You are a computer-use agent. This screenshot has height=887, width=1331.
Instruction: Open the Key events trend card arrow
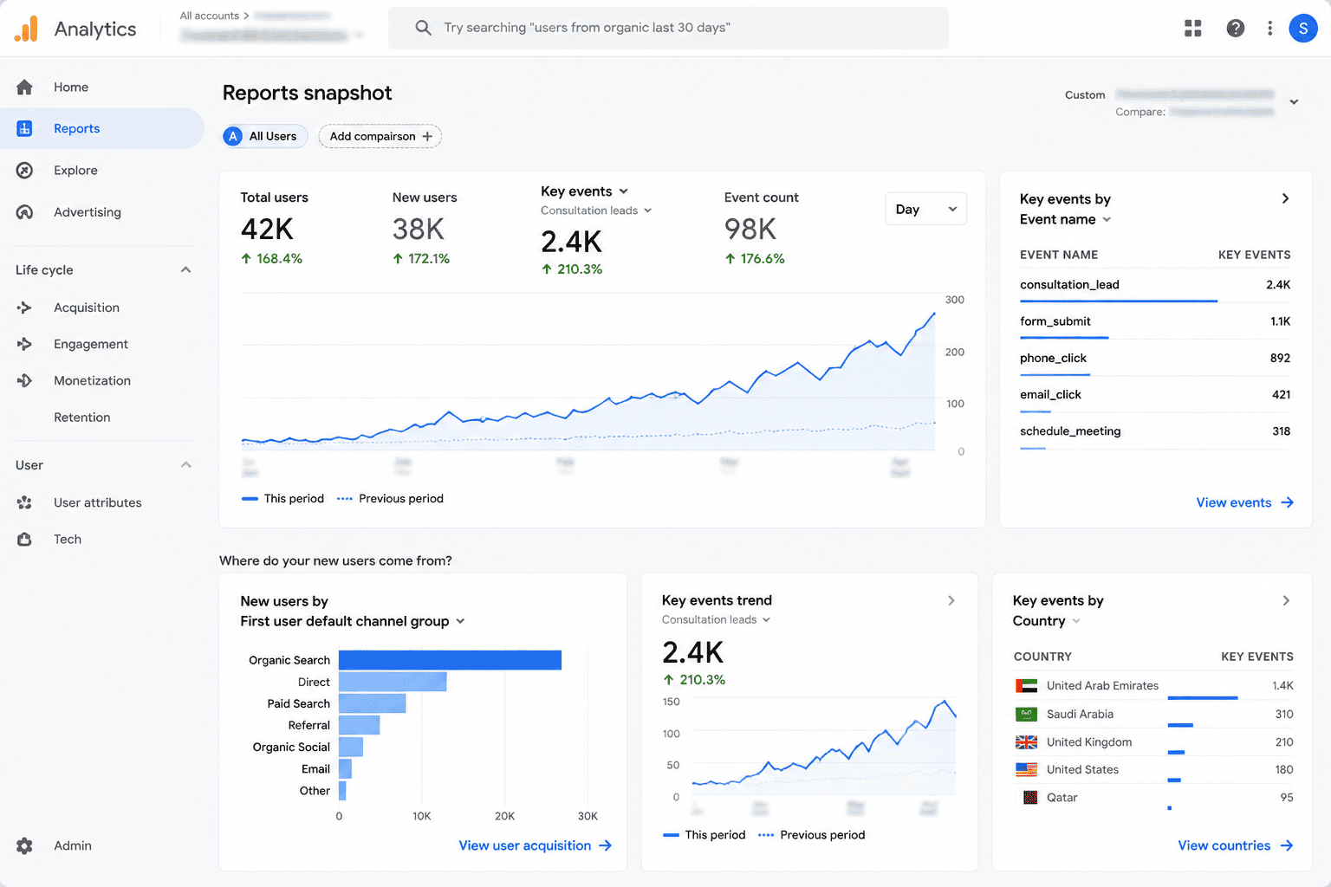point(951,600)
